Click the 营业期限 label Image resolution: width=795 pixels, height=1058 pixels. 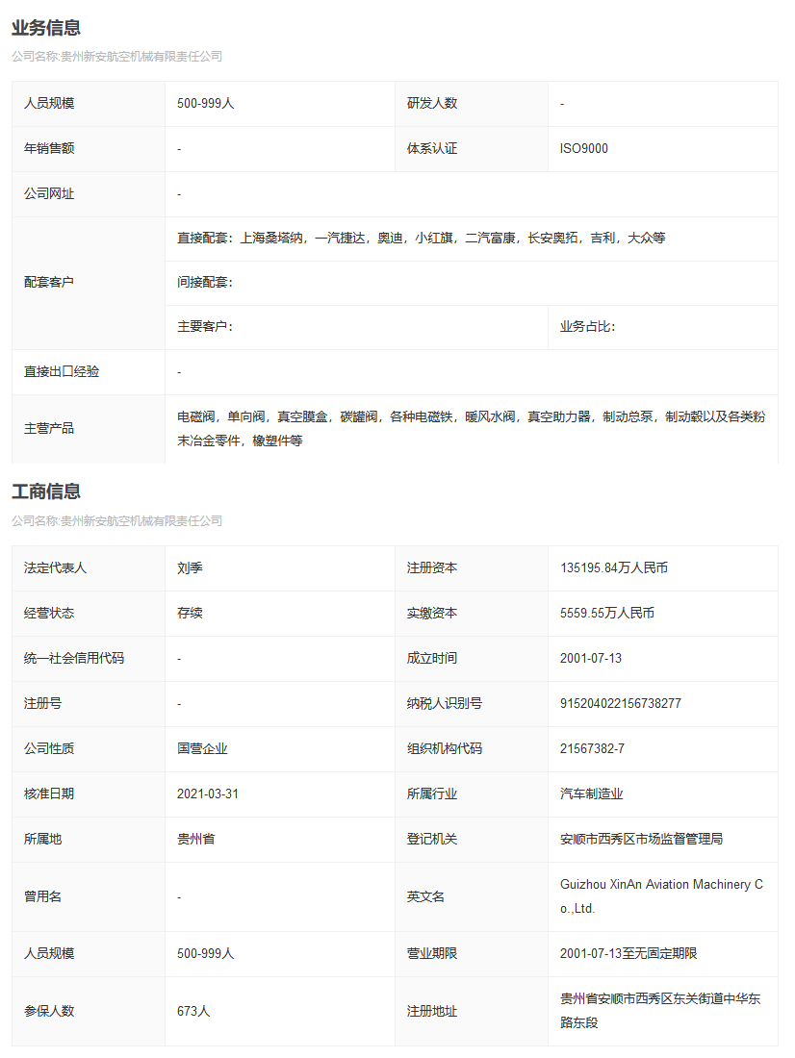431,954
